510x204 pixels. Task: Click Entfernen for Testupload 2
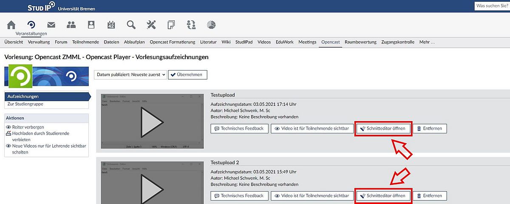429,196
